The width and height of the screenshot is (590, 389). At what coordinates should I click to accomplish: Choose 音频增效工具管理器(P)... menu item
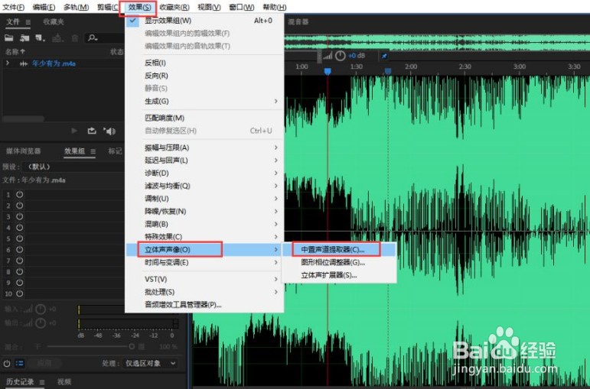pyautogui.click(x=204, y=305)
